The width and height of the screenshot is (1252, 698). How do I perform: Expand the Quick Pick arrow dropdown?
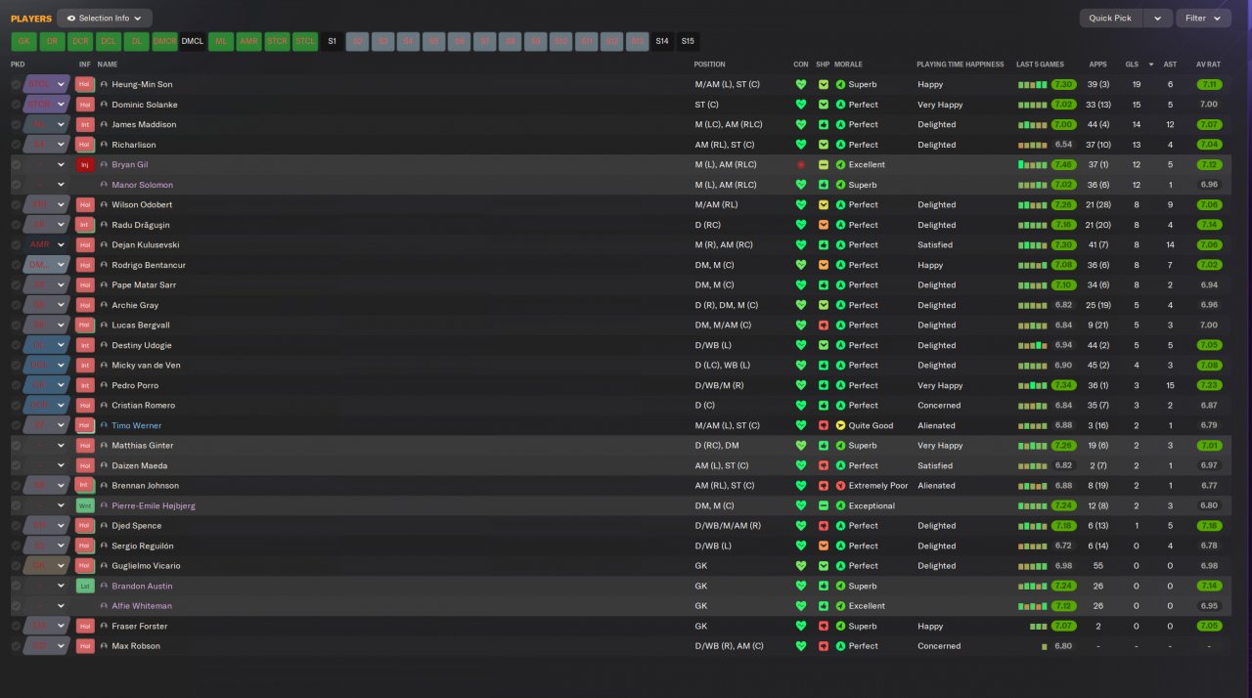click(1158, 18)
